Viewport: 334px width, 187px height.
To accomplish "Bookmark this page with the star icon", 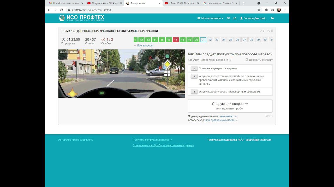I will 259,10.
